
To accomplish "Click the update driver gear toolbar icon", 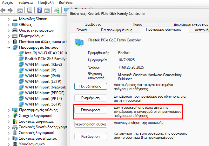I will coord(57,10).
